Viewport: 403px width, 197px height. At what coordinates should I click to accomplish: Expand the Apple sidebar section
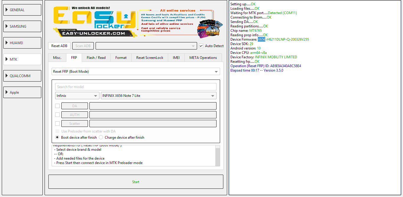pyautogui.click(x=22, y=92)
